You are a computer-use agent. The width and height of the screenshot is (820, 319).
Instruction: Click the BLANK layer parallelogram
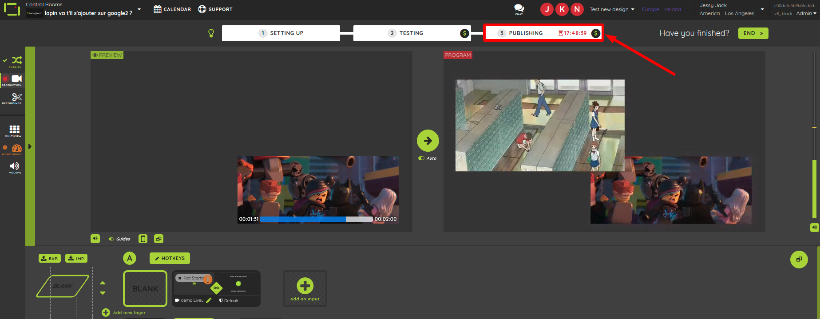click(x=63, y=286)
